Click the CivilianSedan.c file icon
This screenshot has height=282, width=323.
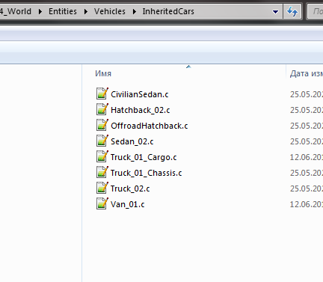pyautogui.click(x=102, y=94)
